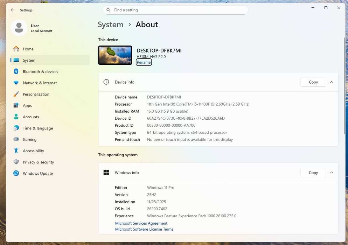Open Privacy & security settings
The image size is (348, 245).
pos(50,162)
